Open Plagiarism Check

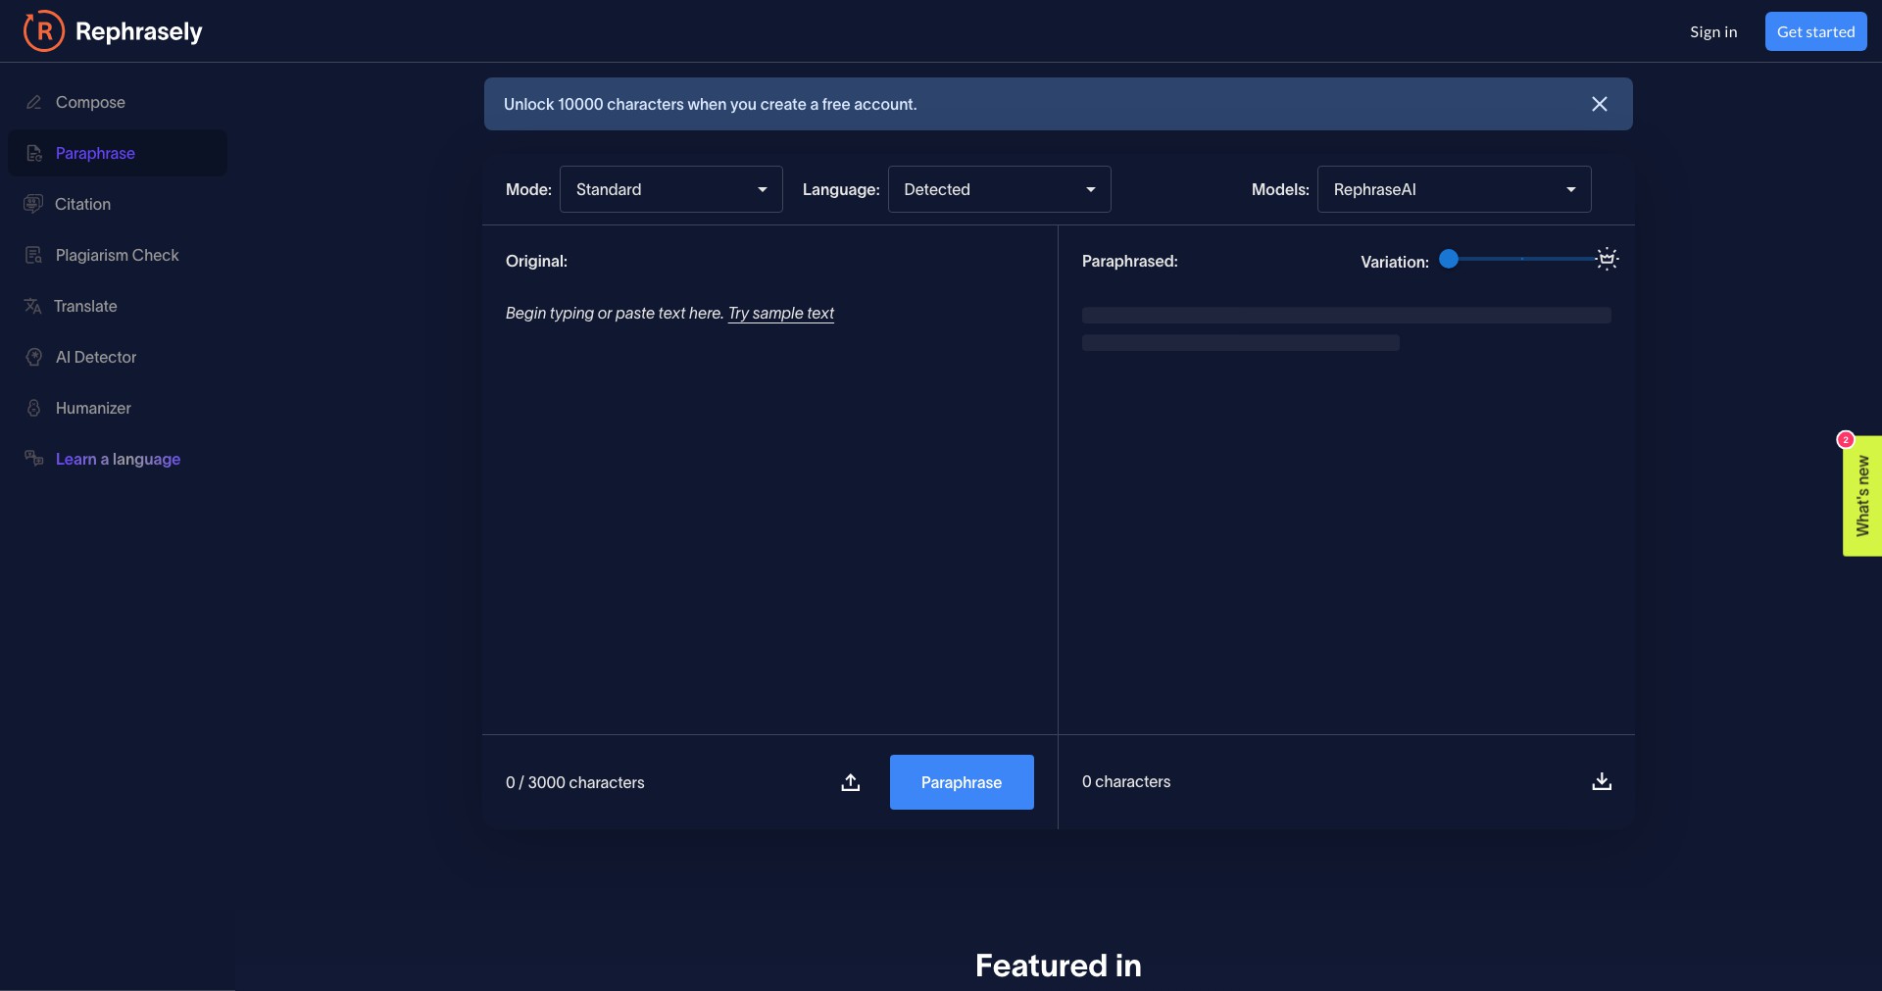[118, 255]
